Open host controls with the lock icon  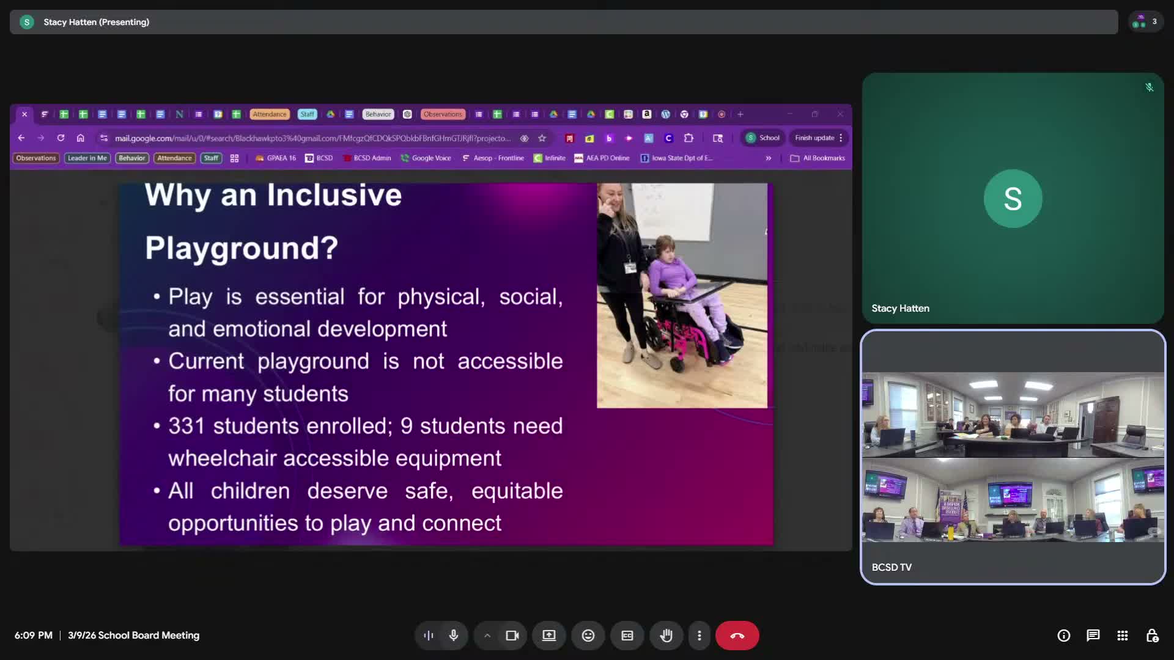(x=1152, y=635)
